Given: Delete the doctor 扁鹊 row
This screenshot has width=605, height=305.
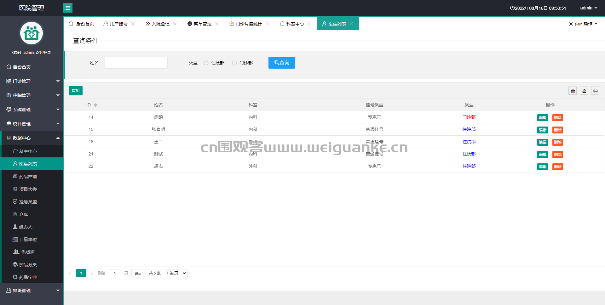Looking at the screenshot, I should pos(558,118).
